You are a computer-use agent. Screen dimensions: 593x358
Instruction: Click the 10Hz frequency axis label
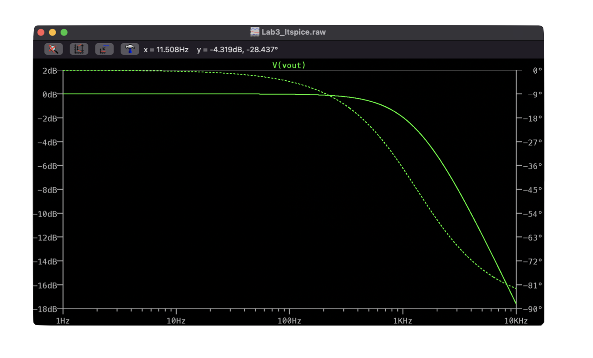click(x=176, y=321)
